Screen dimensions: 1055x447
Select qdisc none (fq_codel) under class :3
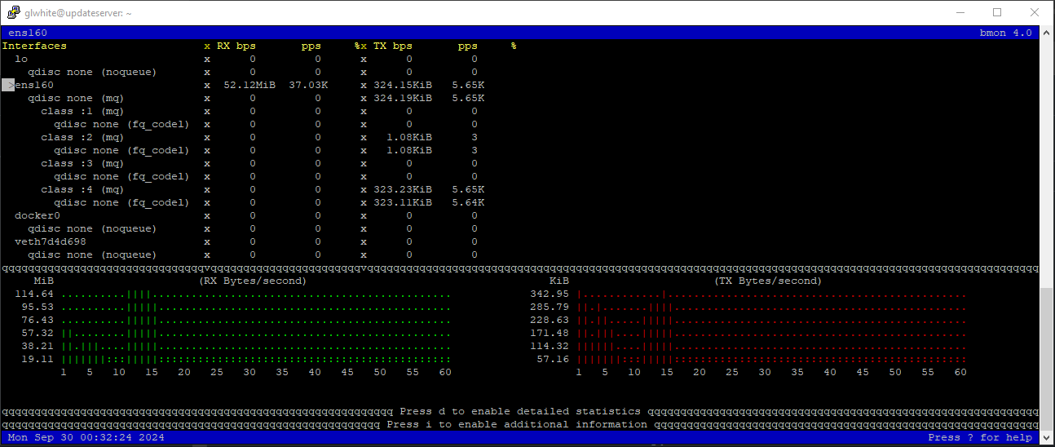243,176
